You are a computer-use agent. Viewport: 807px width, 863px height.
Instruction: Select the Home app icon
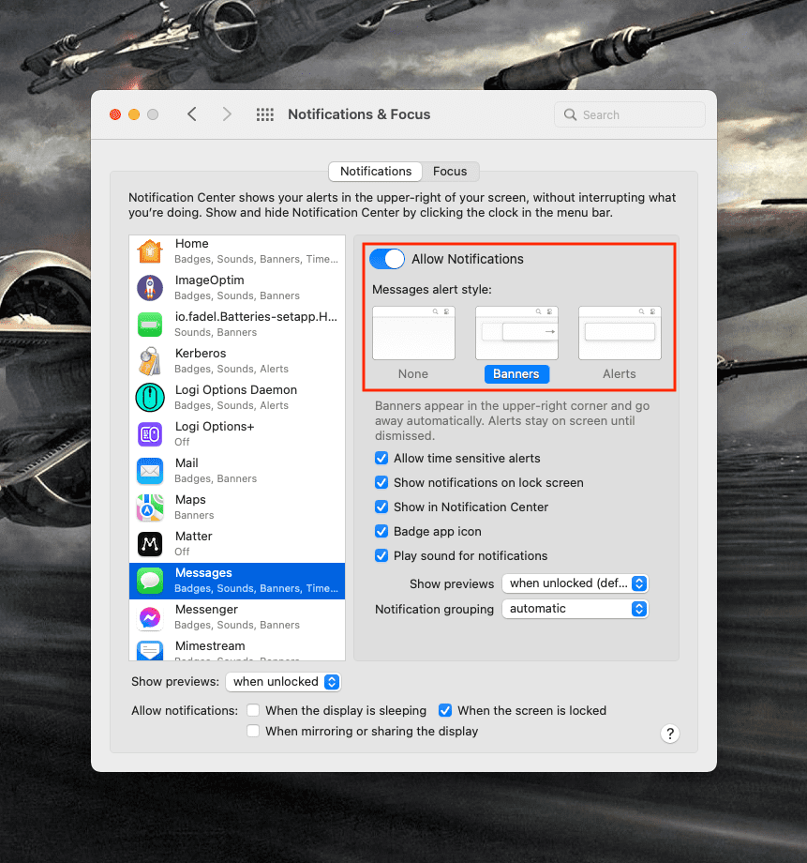(150, 251)
